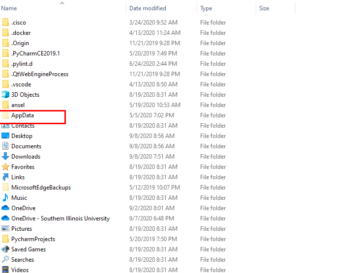
Task: Select the .vscode folder icon
Action: pyautogui.click(x=5, y=84)
